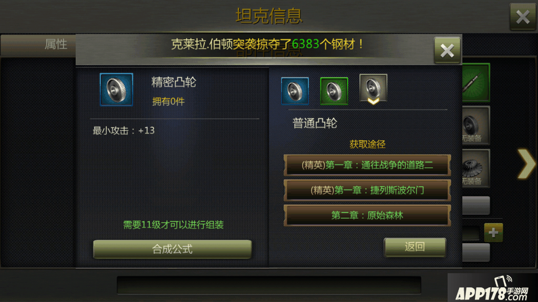Click the empty turbine equipment slot below
This screenshot has width=538, height=302.
pyautogui.click(x=476, y=168)
